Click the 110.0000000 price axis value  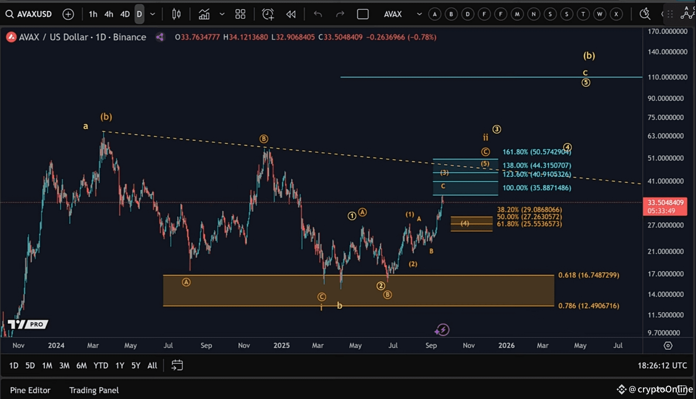coord(667,77)
